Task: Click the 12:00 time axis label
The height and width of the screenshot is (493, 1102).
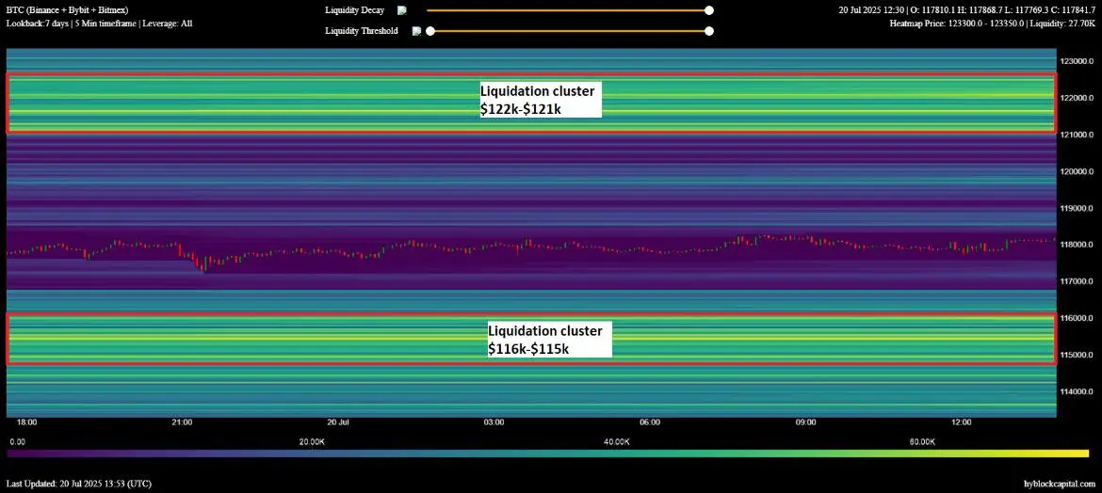Action: [x=962, y=422]
